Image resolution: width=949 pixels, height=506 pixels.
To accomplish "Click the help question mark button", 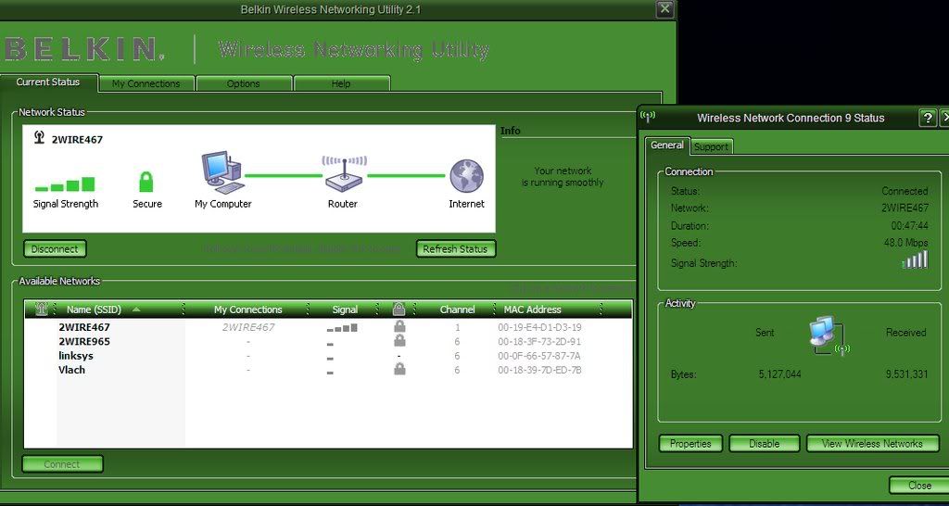I will [x=927, y=118].
